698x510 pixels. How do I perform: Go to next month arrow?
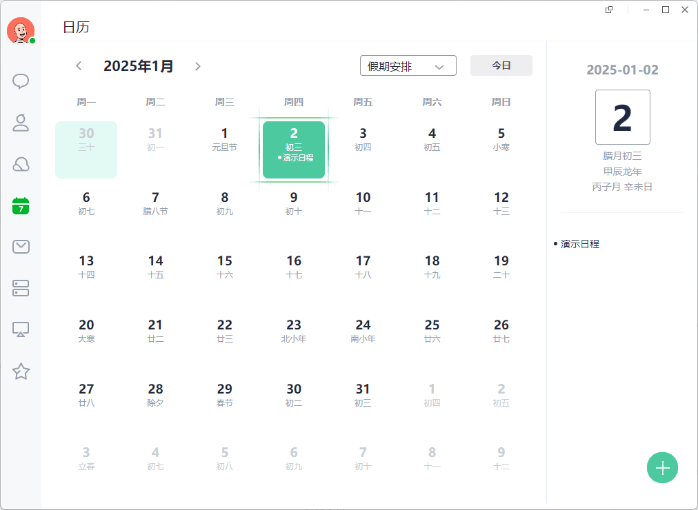pyautogui.click(x=198, y=66)
